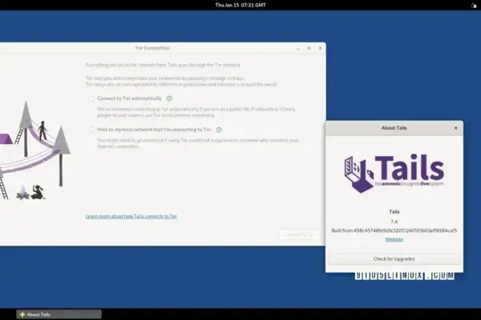Open the clock and calendar in top bar

pos(240,5)
